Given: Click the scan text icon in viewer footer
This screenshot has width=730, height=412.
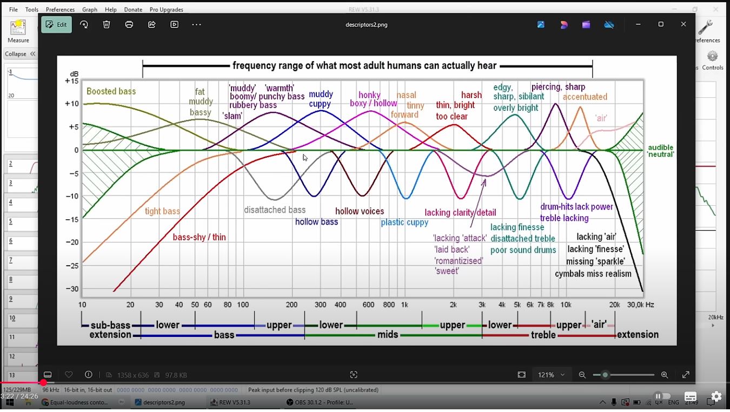Looking at the screenshot, I should (354, 375).
